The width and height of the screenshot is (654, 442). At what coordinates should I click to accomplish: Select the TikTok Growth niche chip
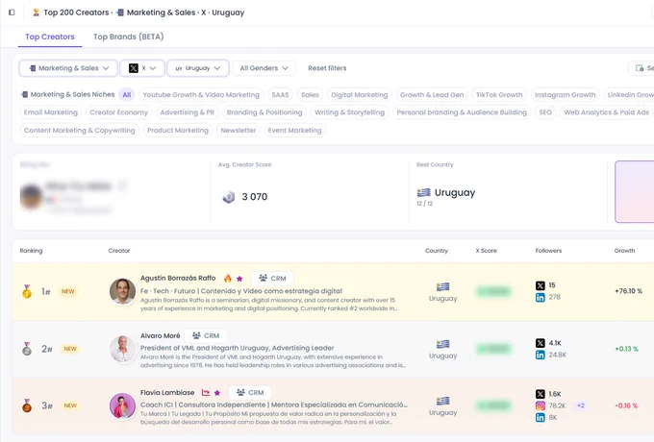(x=499, y=95)
